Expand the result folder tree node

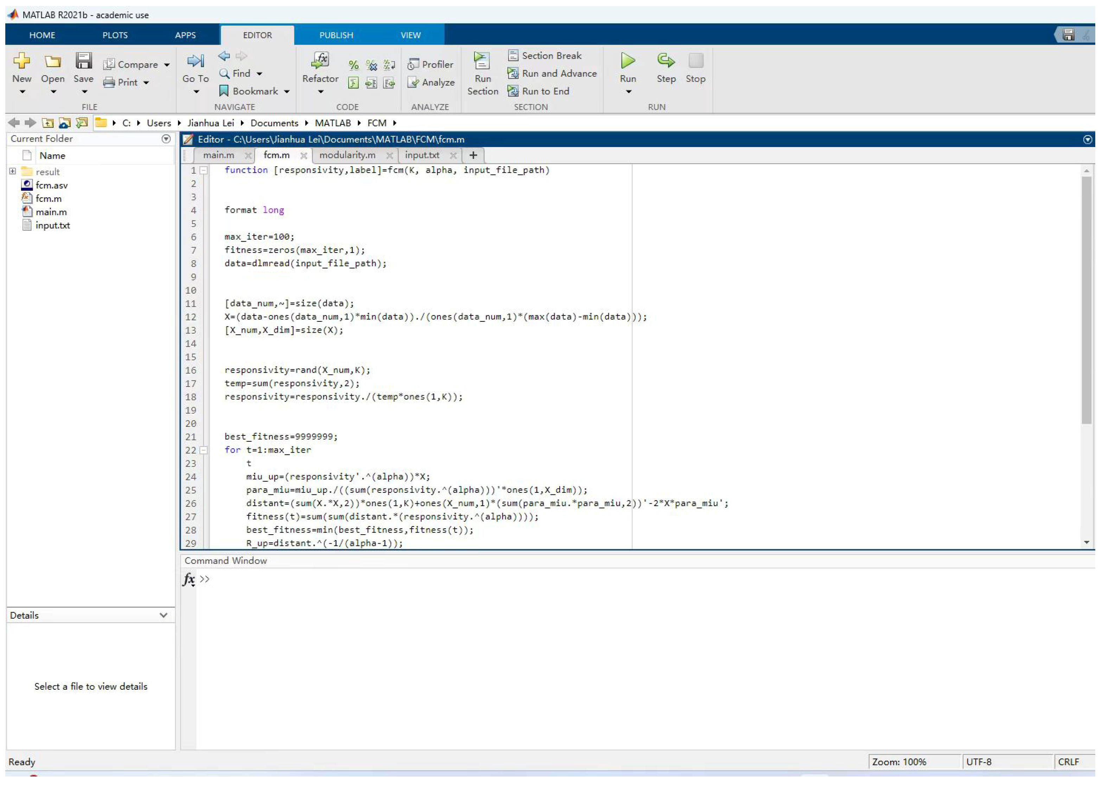click(13, 172)
